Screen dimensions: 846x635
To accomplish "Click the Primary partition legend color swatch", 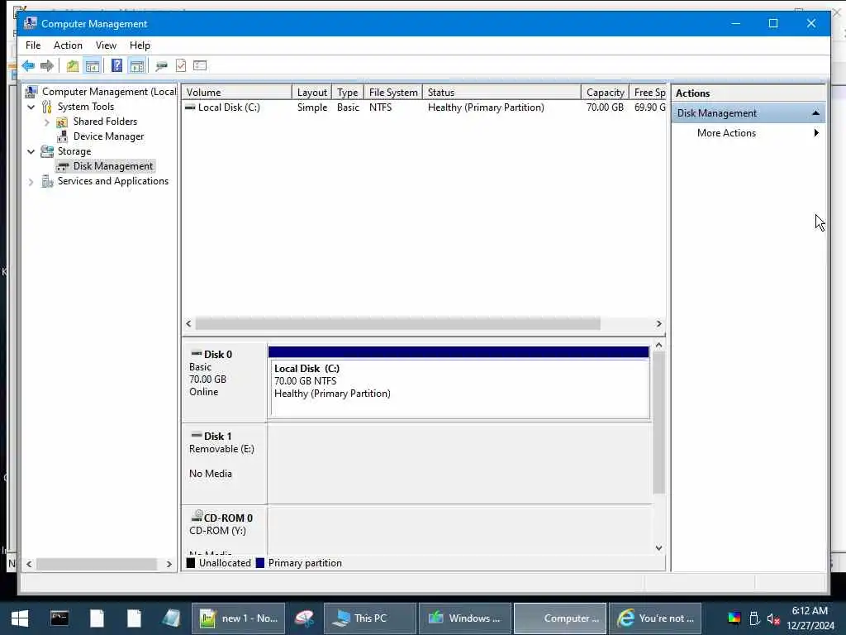I will tap(260, 563).
